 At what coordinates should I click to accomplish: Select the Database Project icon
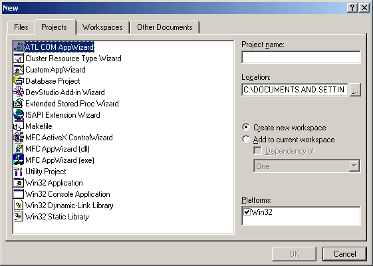coord(19,80)
